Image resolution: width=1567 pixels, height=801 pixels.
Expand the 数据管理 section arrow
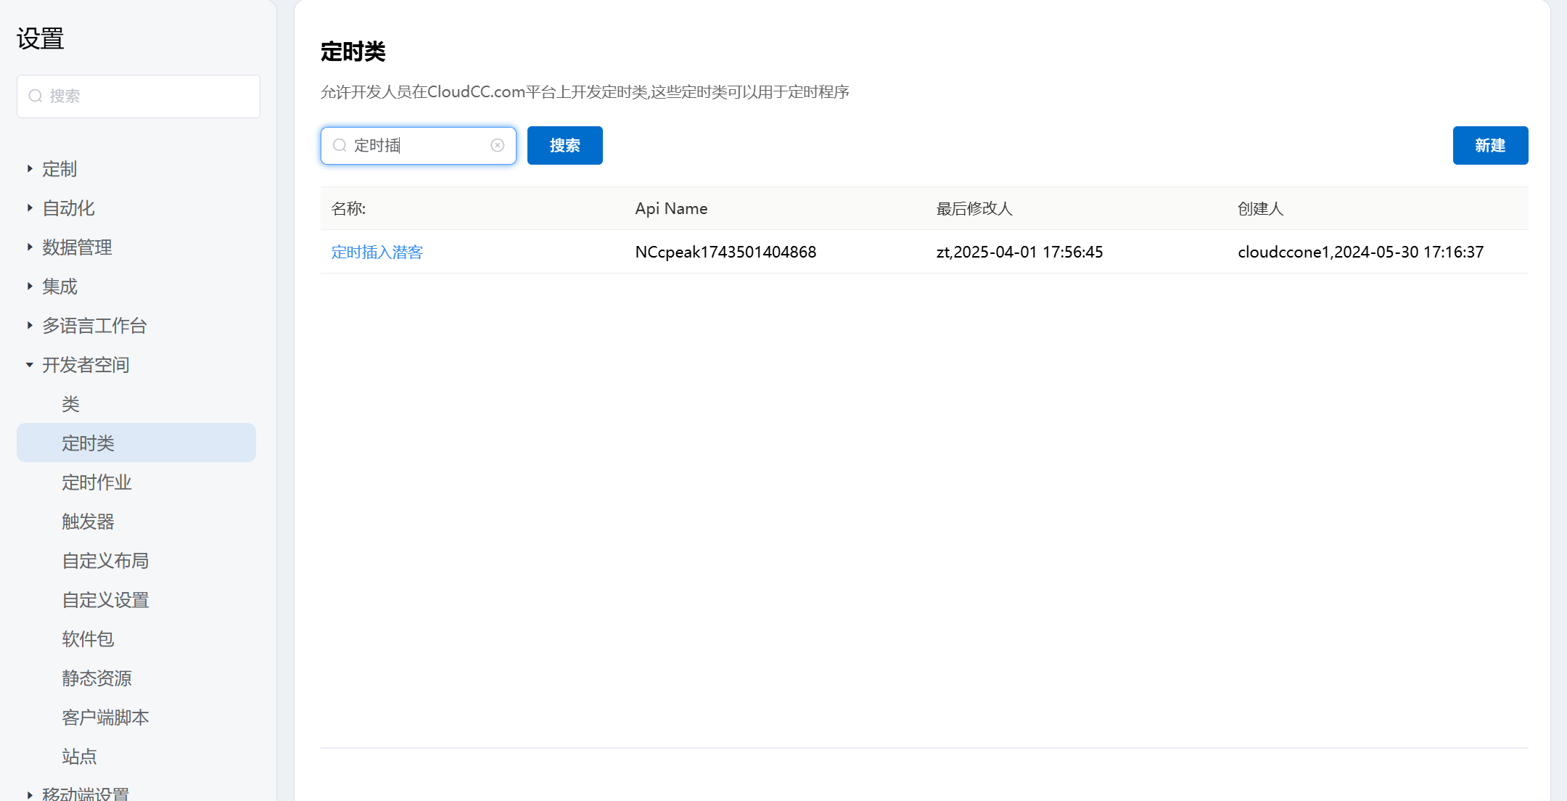(30, 247)
